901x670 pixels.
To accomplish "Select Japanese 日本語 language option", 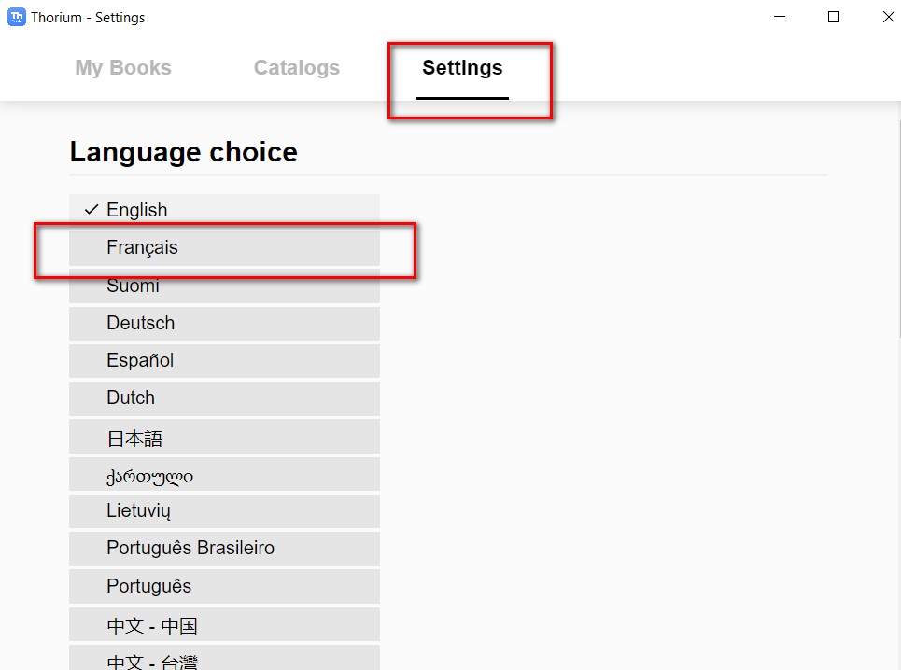I will pos(224,438).
